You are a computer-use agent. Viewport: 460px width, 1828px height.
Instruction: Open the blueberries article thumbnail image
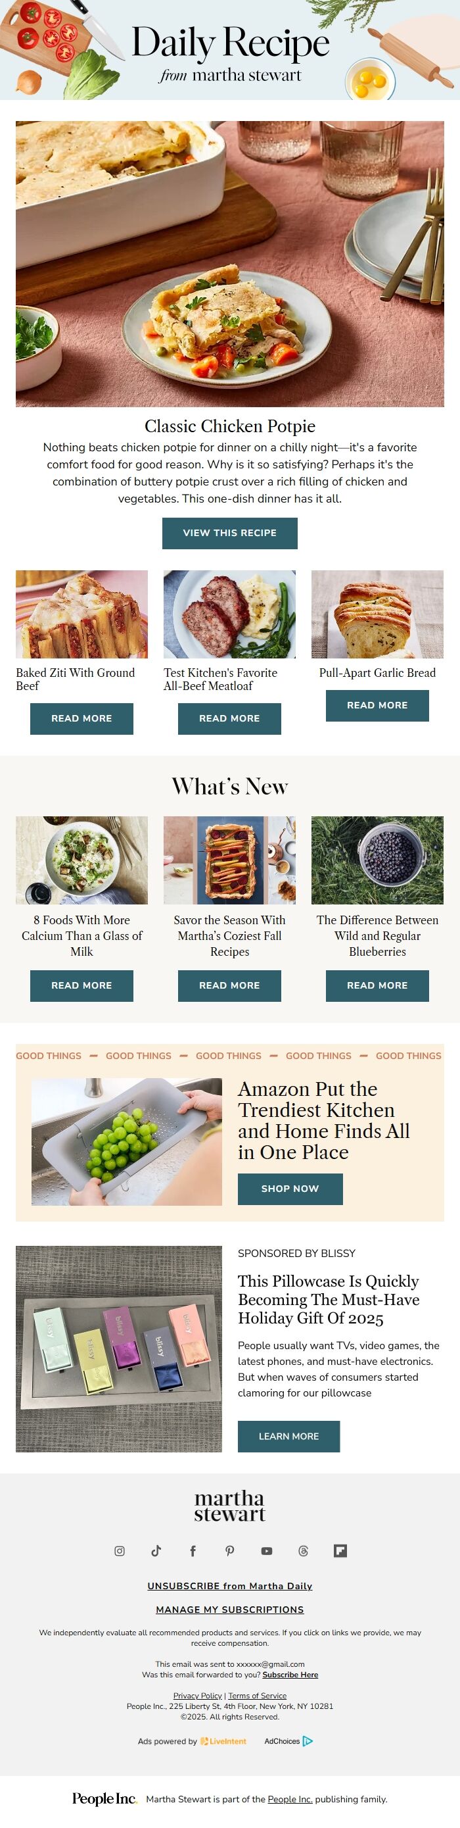pyautogui.click(x=377, y=860)
